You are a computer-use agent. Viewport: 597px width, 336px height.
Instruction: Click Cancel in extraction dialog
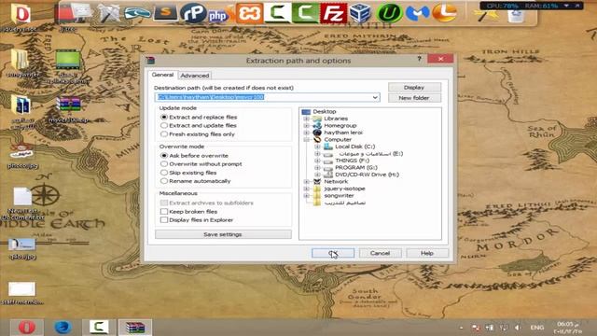(x=380, y=253)
